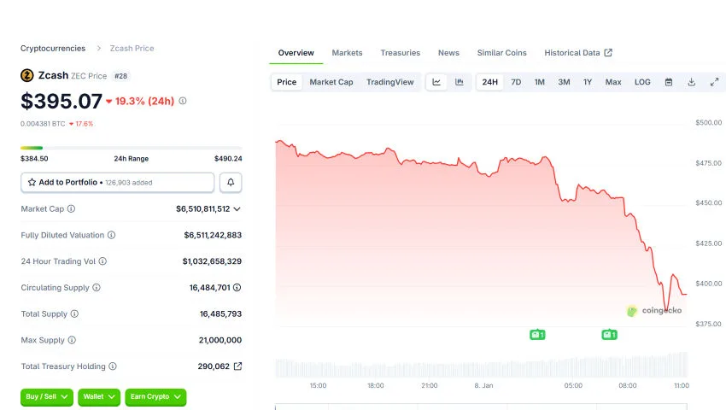
Task: Open the calendar date range picker
Action: point(669,82)
